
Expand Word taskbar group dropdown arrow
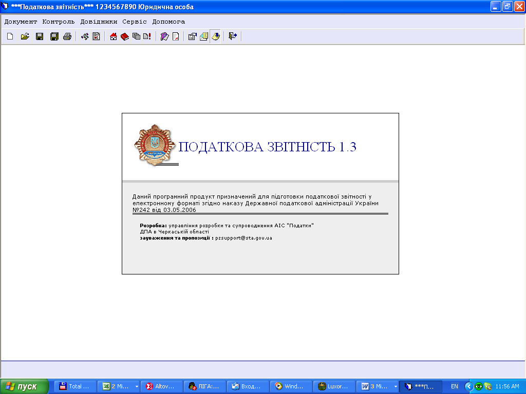[396, 387]
